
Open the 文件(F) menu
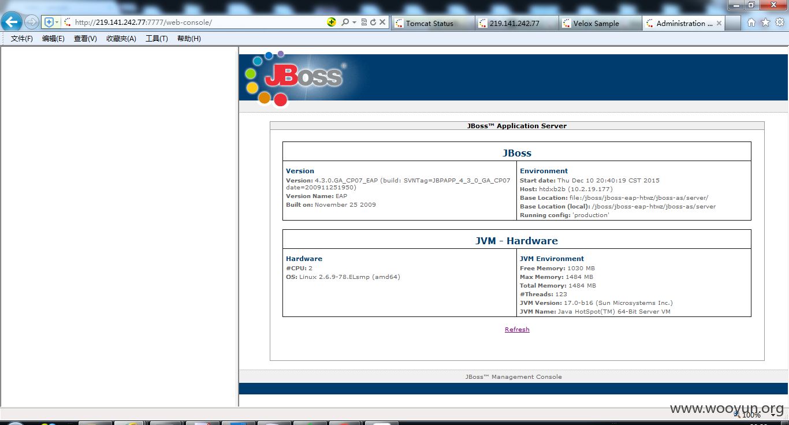(x=22, y=39)
